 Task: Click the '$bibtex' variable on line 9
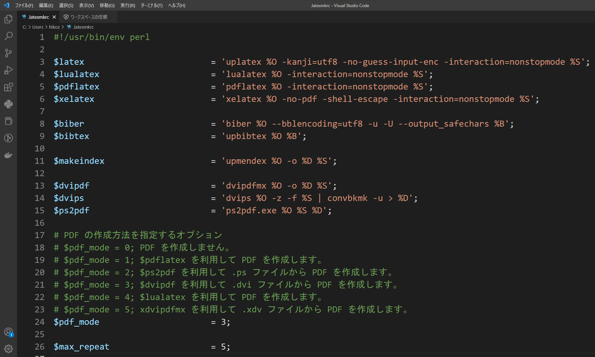[x=72, y=136]
